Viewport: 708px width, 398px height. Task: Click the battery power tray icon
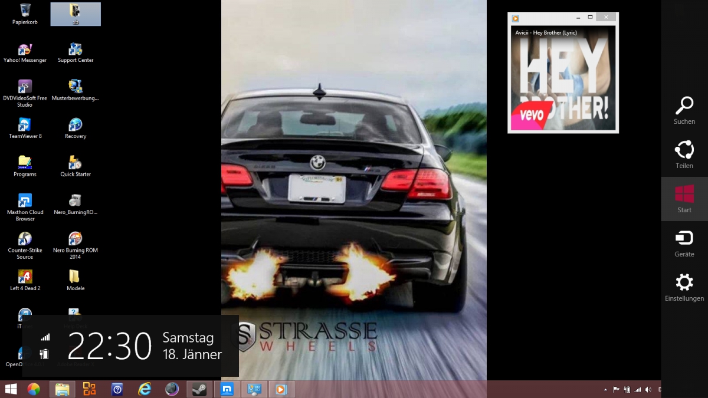(627, 390)
